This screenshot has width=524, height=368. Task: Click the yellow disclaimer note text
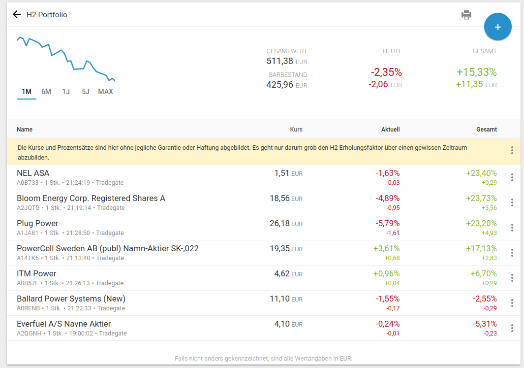click(x=242, y=152)
